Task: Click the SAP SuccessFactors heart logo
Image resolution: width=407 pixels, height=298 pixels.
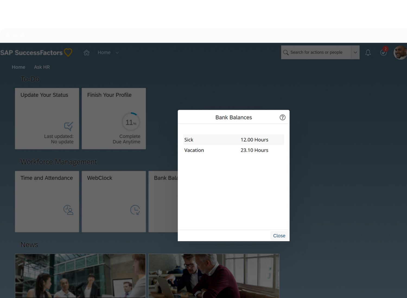Action: (x=68, y=52)
